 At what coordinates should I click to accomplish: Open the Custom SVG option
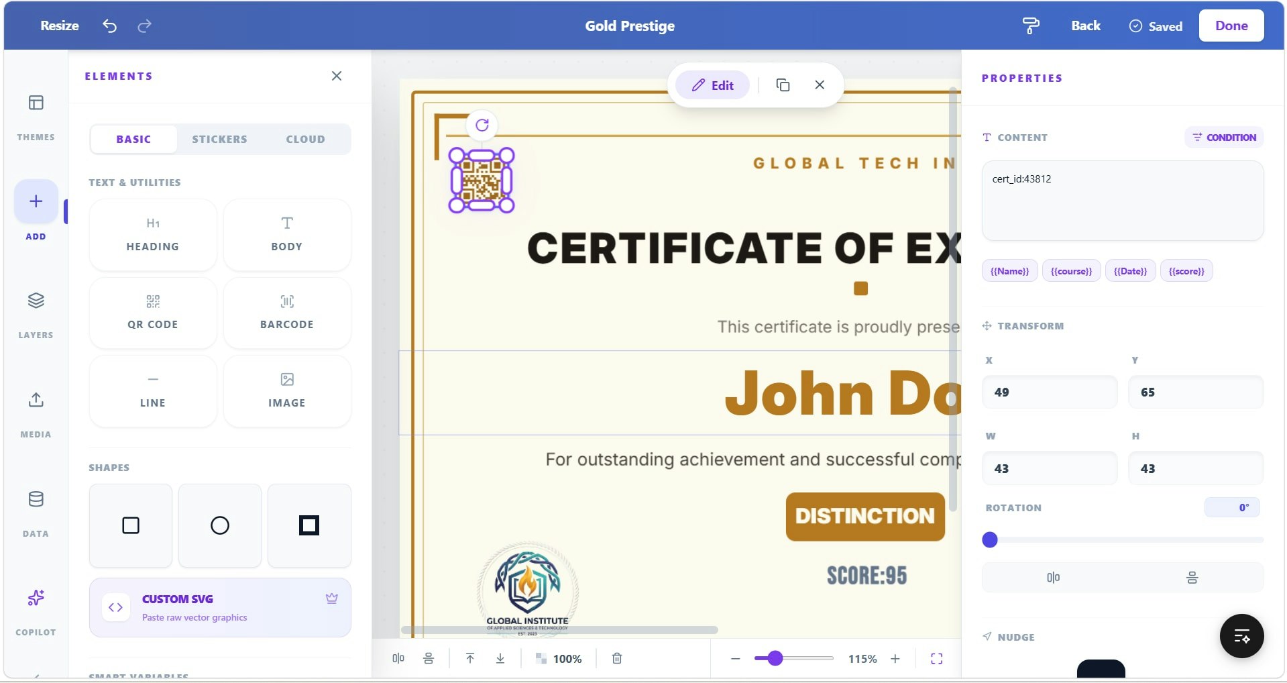[x=220, y=608]
